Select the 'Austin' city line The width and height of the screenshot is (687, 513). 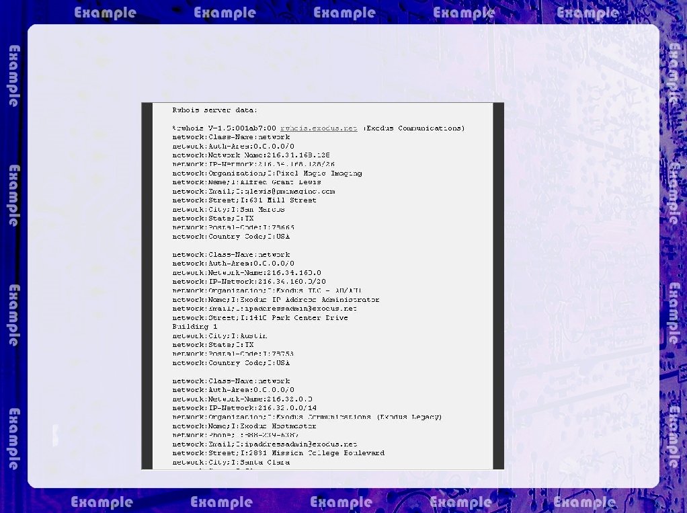220,336
